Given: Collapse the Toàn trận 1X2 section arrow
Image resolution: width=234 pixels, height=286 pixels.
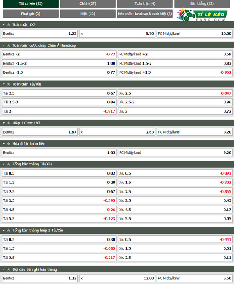Looking at the screenshot, I should click(4, 24).
